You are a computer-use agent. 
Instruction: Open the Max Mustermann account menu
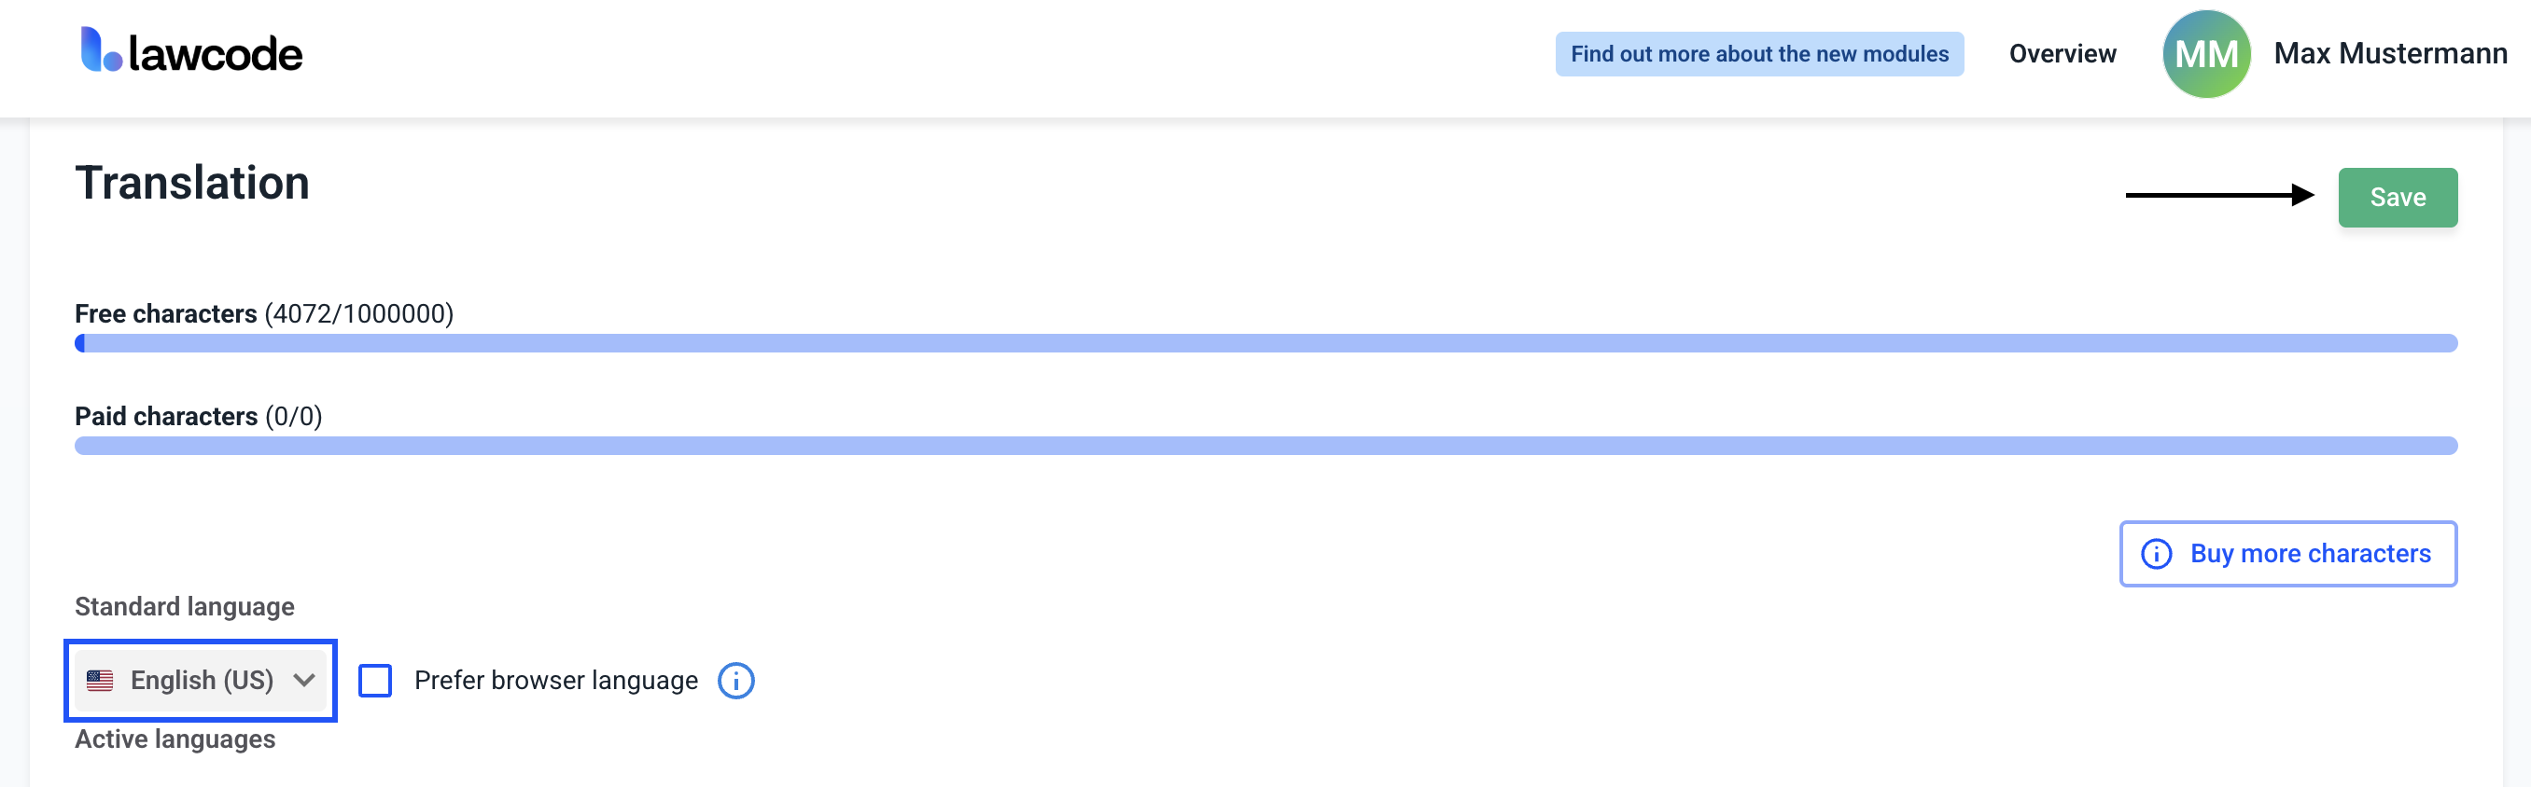[2389, 54]
